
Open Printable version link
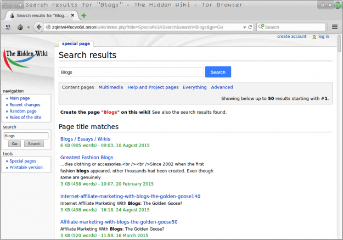tap(26, 168)
